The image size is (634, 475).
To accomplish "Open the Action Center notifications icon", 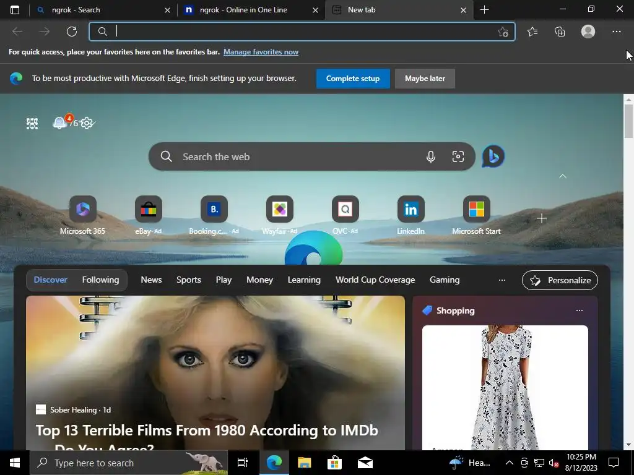I will tap(614, 463).
